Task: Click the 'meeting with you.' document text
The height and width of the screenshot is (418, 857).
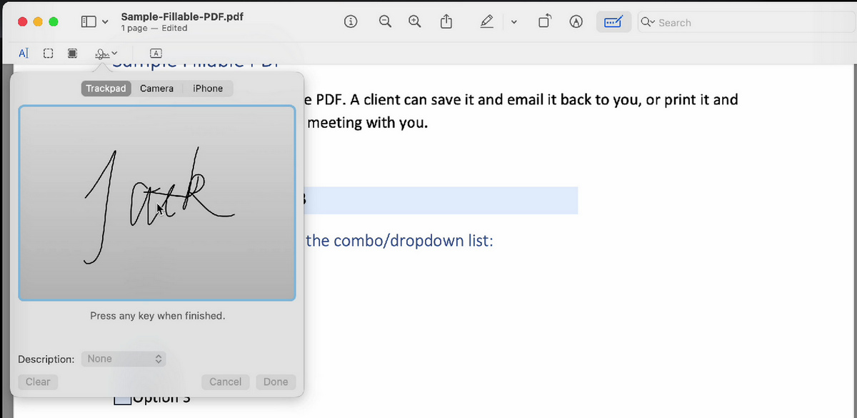Action: (x=367, y=123)
